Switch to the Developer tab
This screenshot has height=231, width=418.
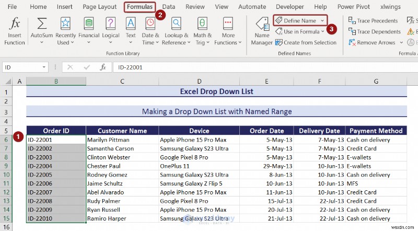point(290,7)
